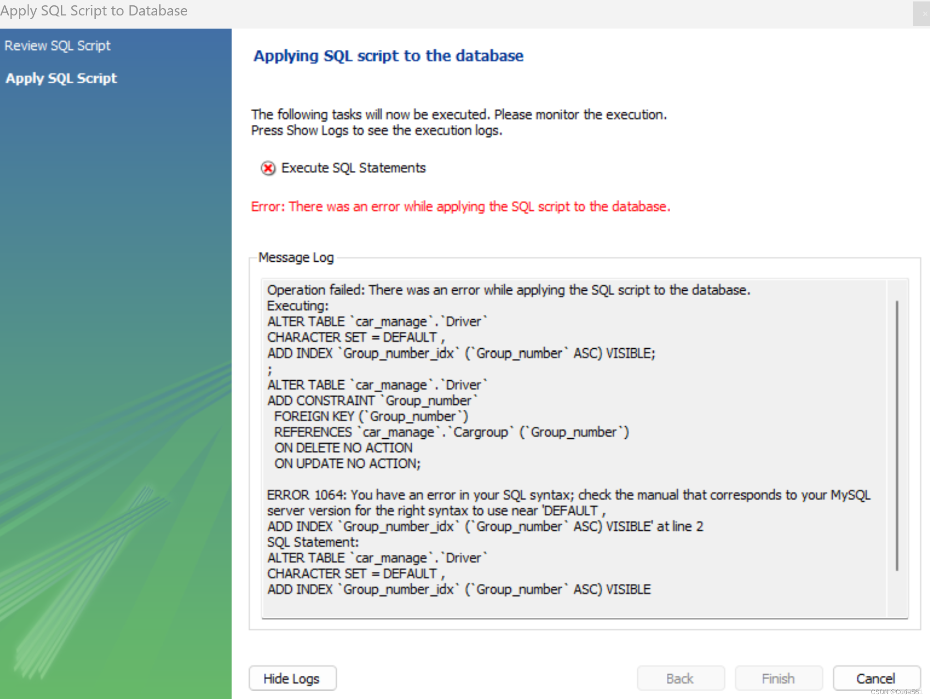The height and width of the screenshot is (699, 930).
Task: Select the red error notification text
Action: pyautogui.click(x=460, y=207)
